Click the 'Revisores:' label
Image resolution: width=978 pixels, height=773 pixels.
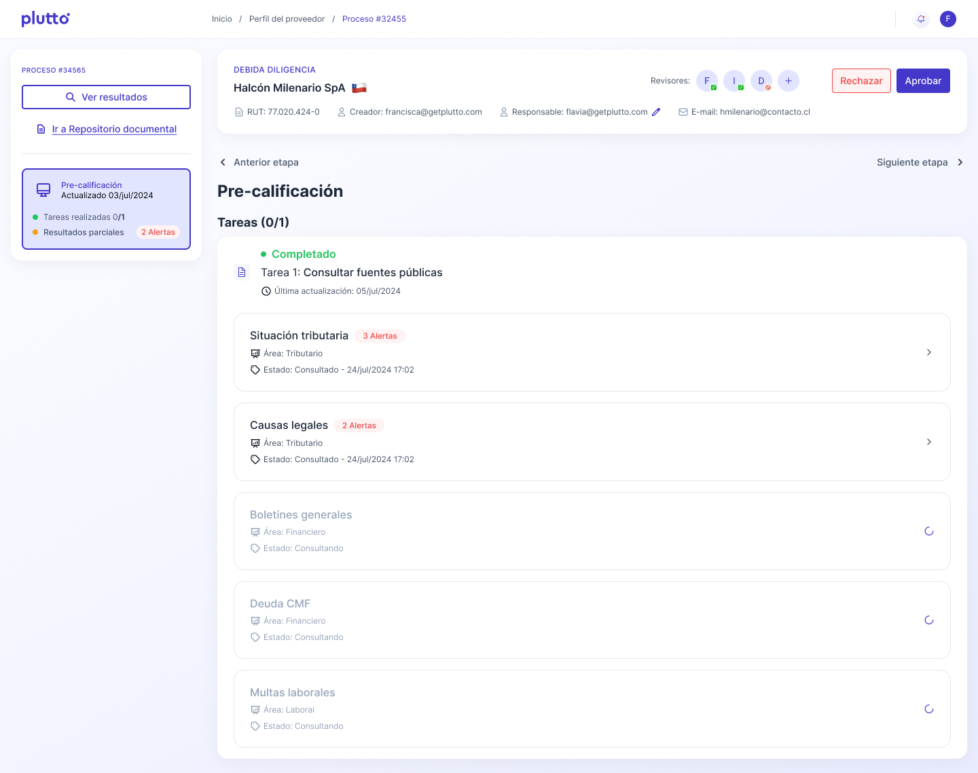(670, 81)
